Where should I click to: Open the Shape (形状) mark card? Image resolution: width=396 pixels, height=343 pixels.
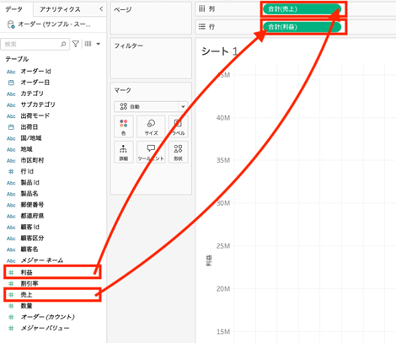click(179, 152)
